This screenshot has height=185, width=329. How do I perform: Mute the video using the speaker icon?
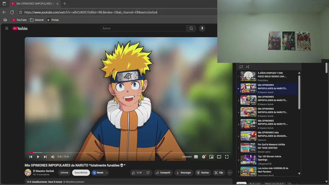click(x=53, y=157)
